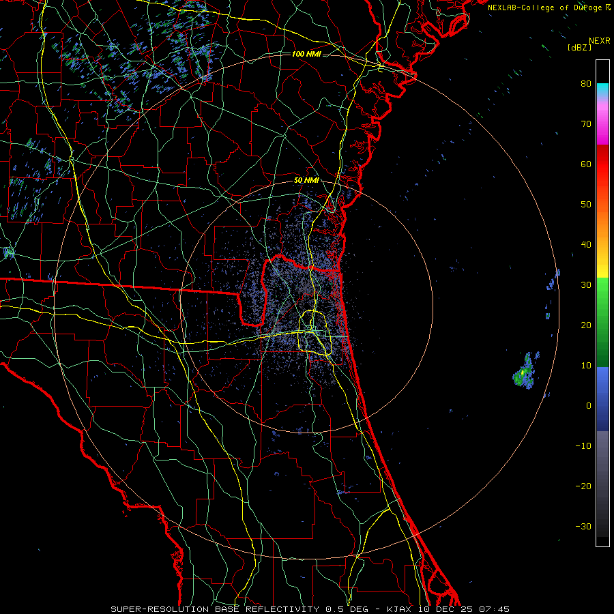This screenshot has height=614, width=614.
Task: Click the KJAX 10 DEC 25 07:45 timestamp
Action: pyautogui.click(x=448, y=609)
